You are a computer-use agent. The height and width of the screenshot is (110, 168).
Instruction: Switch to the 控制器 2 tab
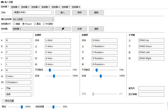click(15, 7)
